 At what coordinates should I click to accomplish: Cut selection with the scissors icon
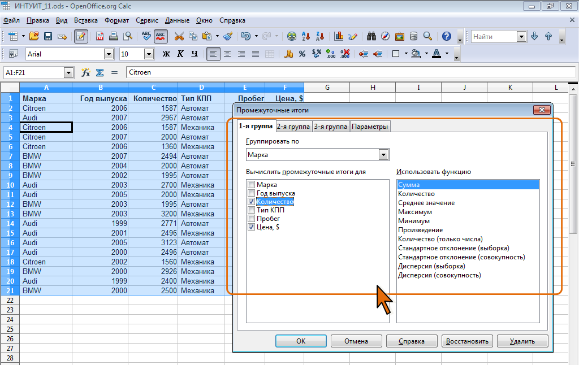tap(179, 36)
